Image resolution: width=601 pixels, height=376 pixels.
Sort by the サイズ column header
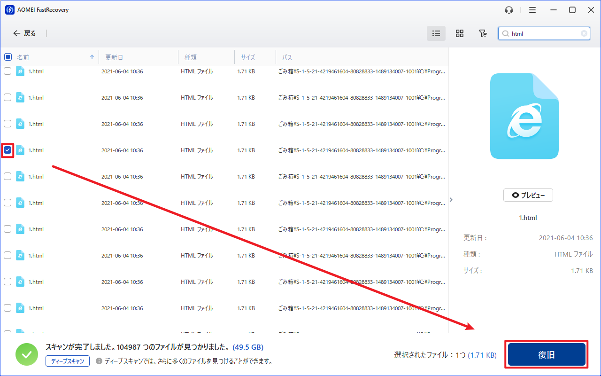pos(248,57)
